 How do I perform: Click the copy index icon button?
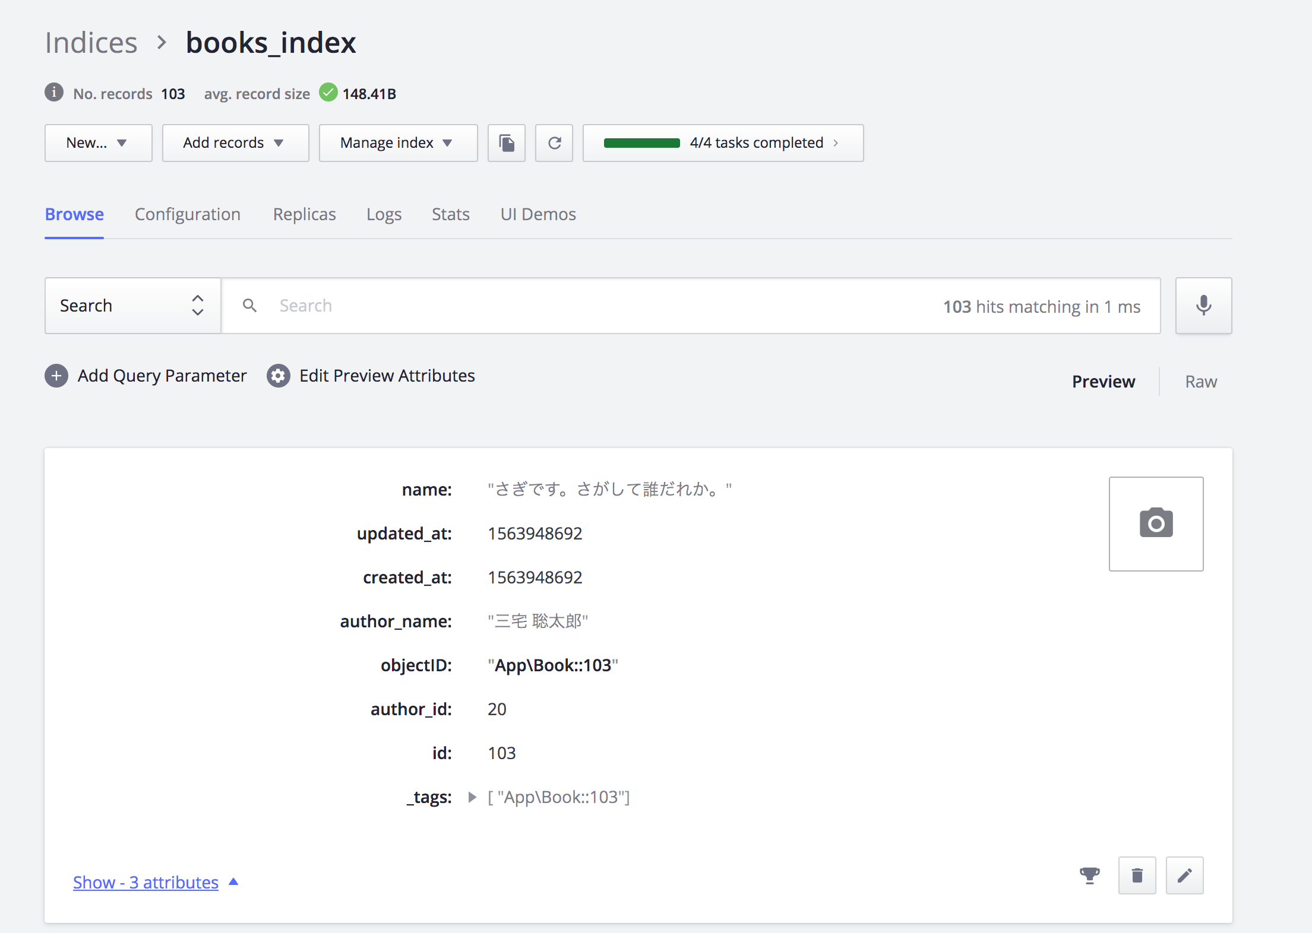click(x=507, y=143)
